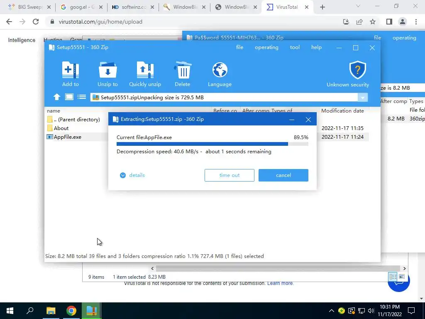The image size is (425, 319).
Task: Switch to goog.el browser tab
Action: [x=81, y=7]
